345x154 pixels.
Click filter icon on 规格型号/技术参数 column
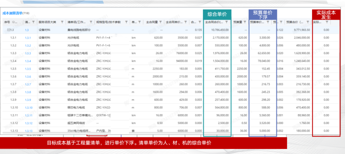coord(126,22)
